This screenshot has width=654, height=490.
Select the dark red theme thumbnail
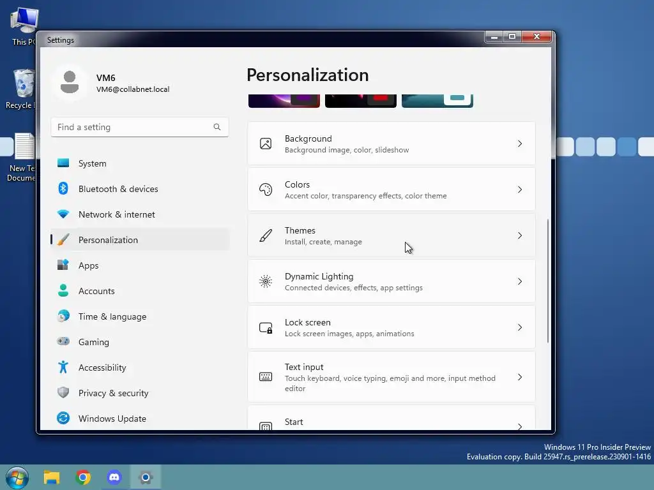coord(361,101)
